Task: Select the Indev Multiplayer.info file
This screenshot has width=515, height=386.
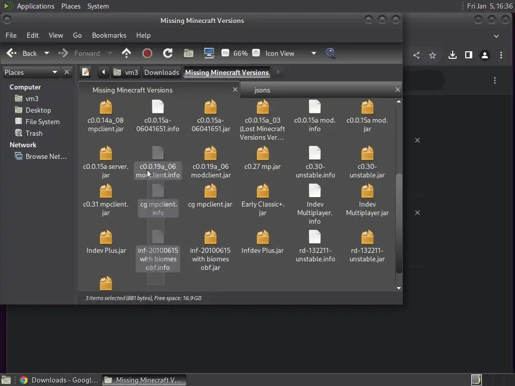Action: 315,204
